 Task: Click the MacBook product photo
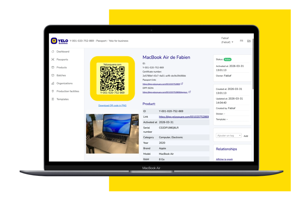tap(112, 134)
